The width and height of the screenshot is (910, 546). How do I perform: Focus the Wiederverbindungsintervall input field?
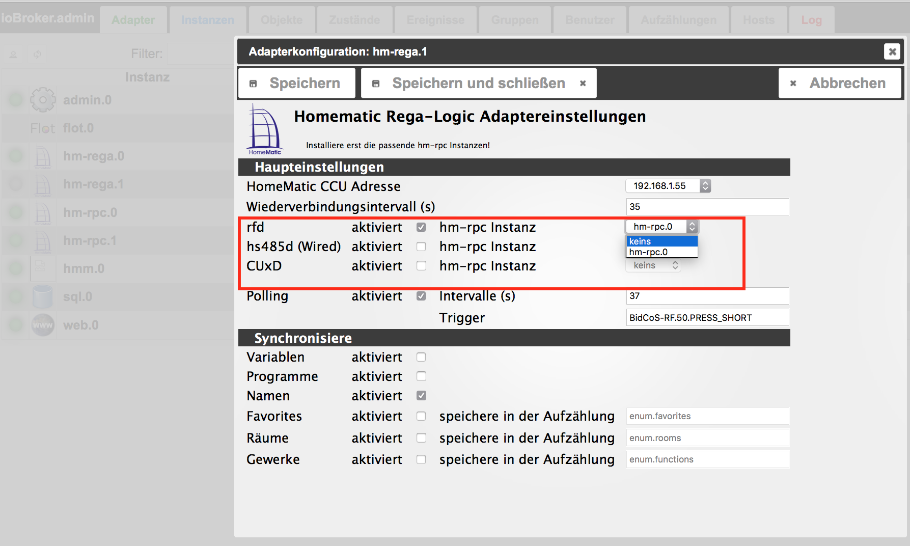click(707, 207)
